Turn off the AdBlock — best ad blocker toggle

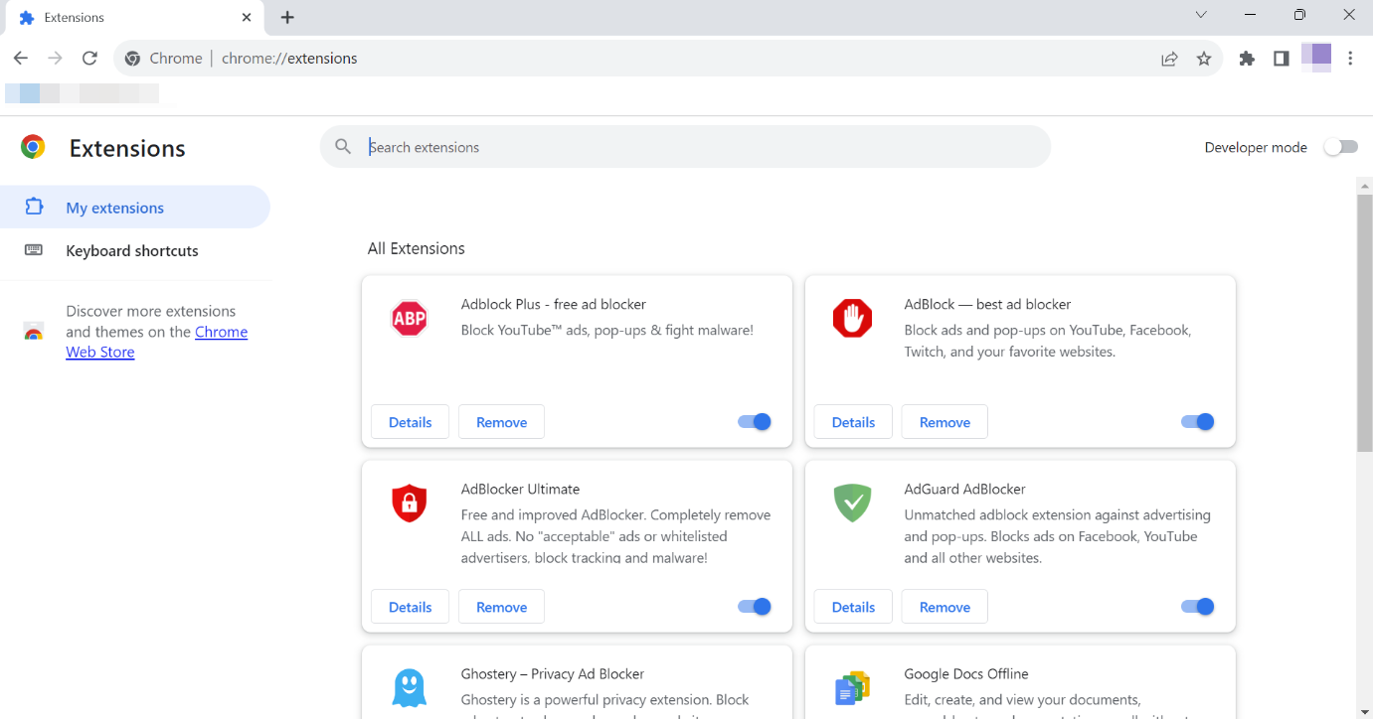pyautogui.click(x=1198, y=422)
